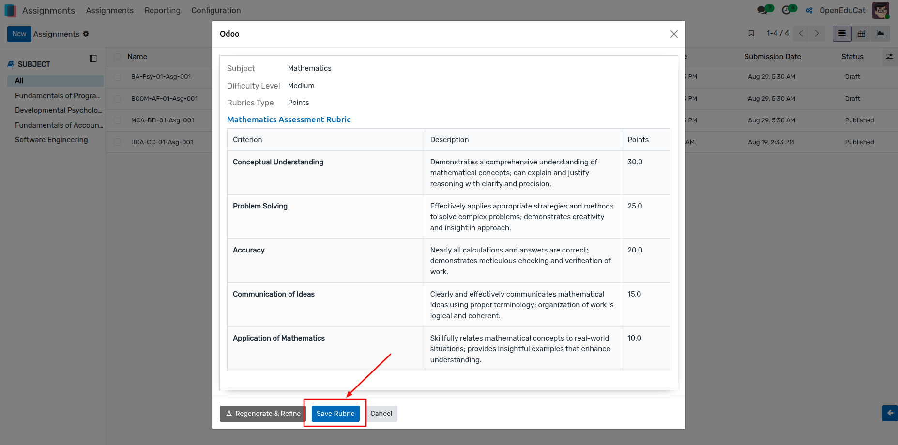Open the Configuration menu
This screenshot has height=445, width=898.
216,10
